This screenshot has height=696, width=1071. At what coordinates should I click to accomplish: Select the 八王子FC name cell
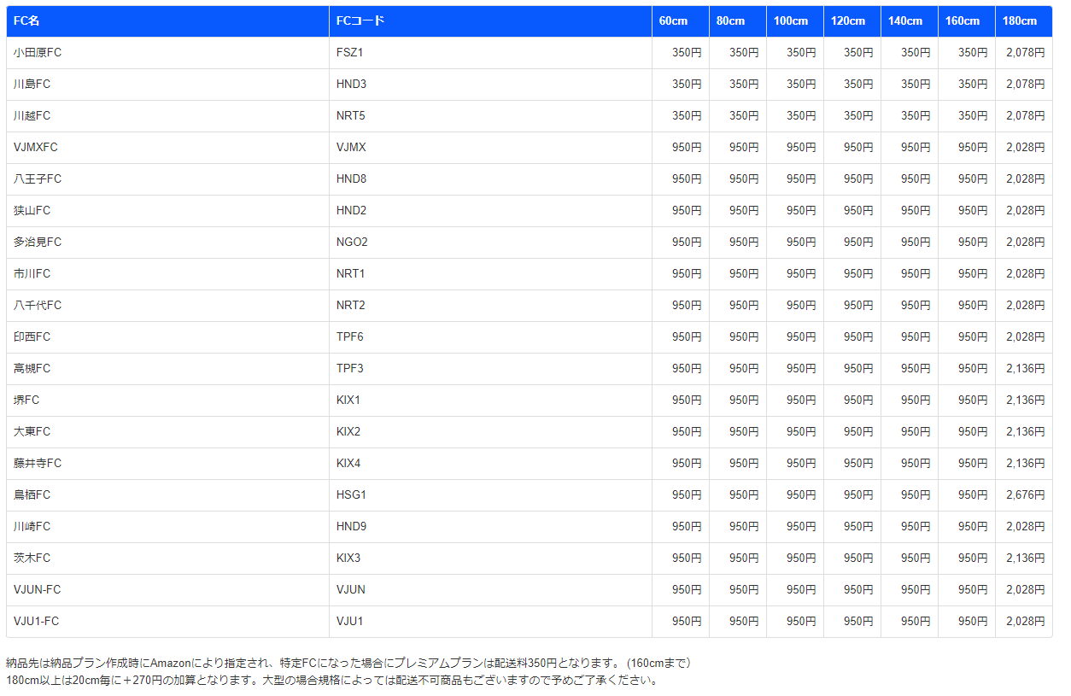tap(38, 178)
